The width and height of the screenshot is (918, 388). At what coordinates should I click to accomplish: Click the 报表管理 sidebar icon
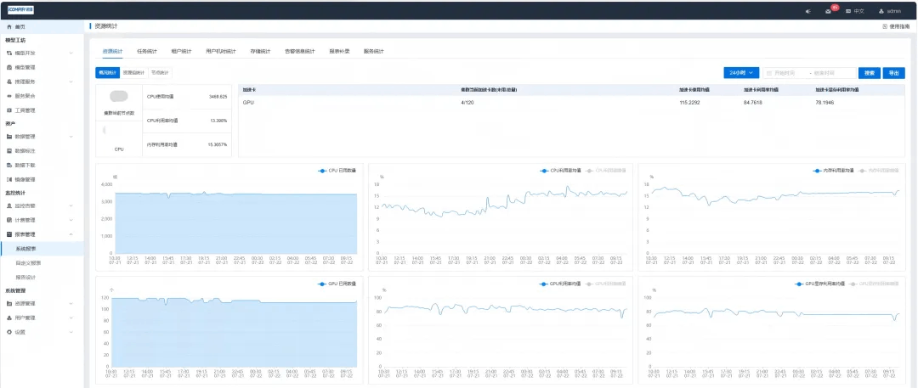point(9,234)
